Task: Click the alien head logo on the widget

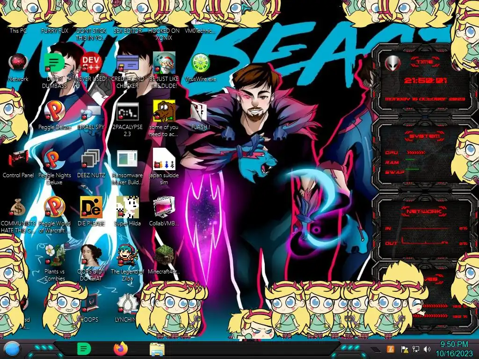Action: point(392,63)
